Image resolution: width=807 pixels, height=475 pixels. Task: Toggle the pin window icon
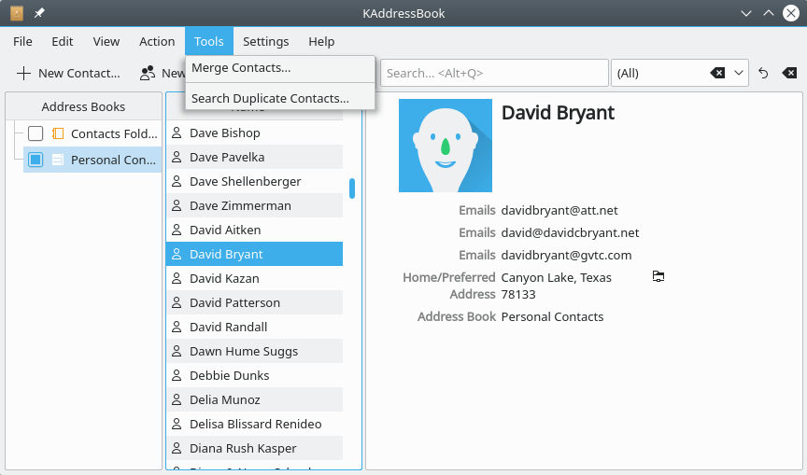(39, 13)
